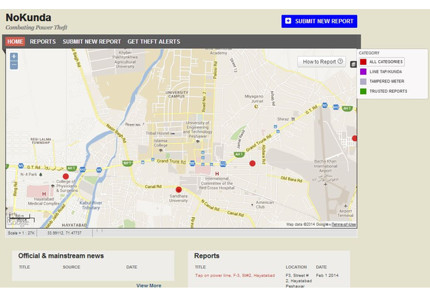
Task: Click the Official & mainstream news heading
Action: pos(61,256)
